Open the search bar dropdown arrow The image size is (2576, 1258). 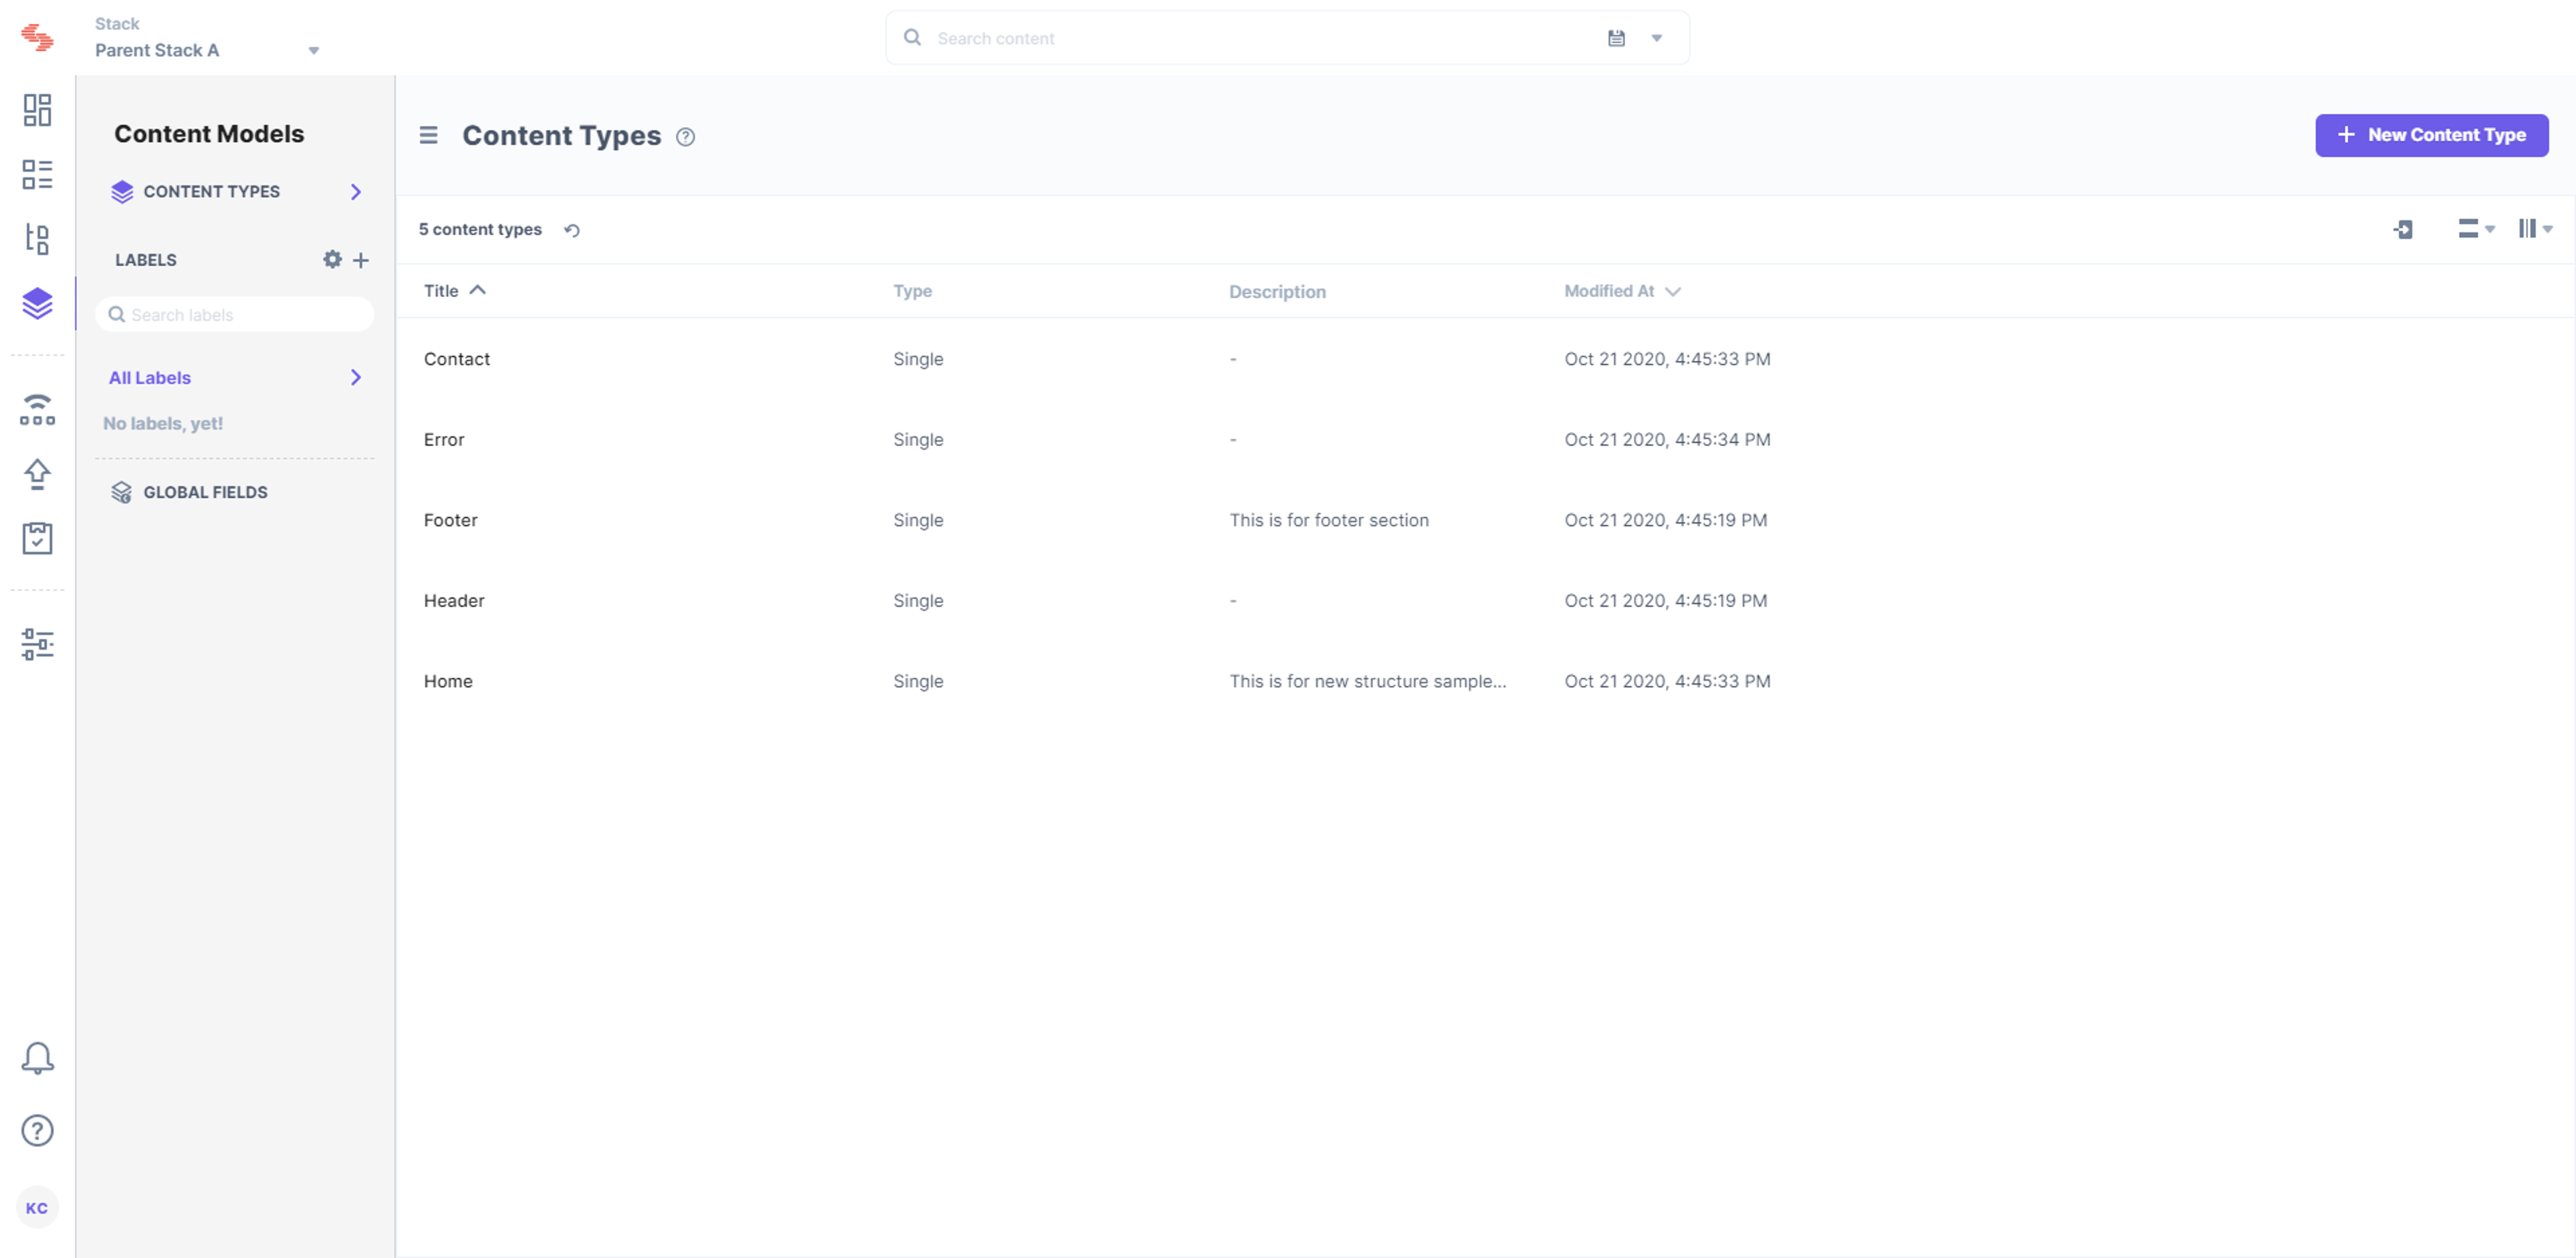1656,38
